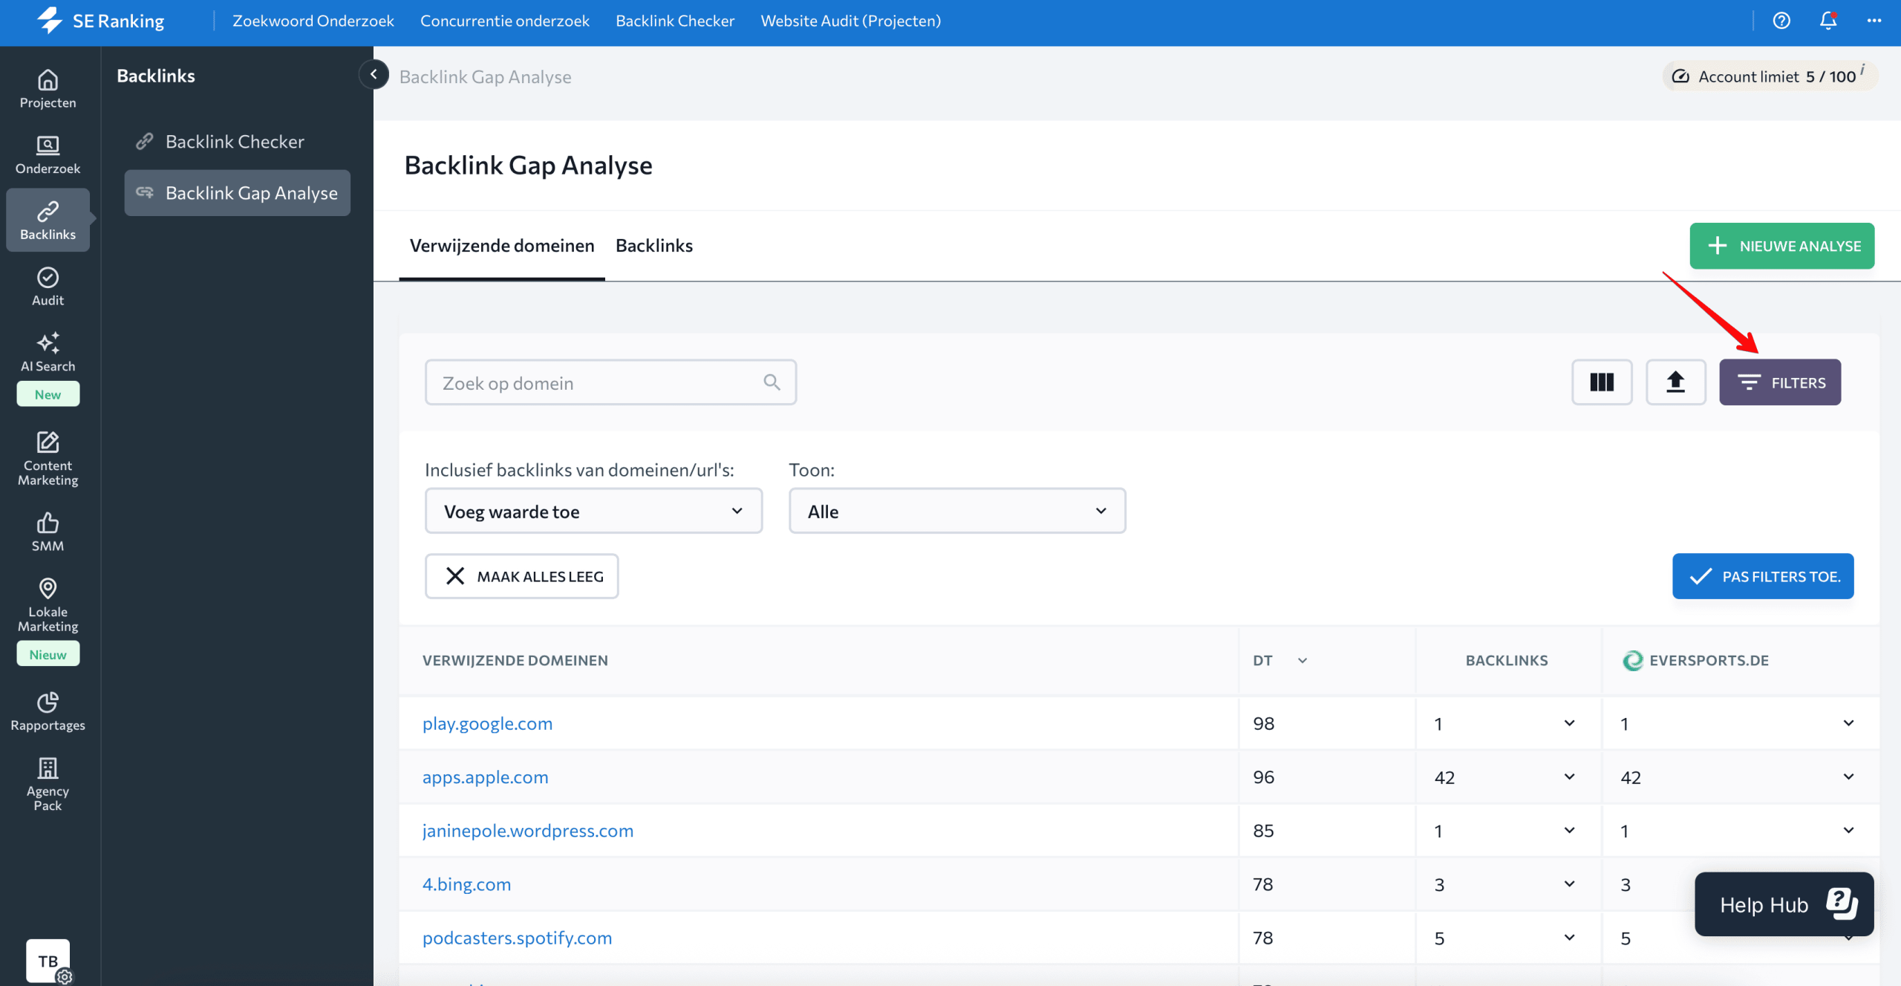Click the VERWIJZENDE DOMEINEN column header

coord(515,660)
